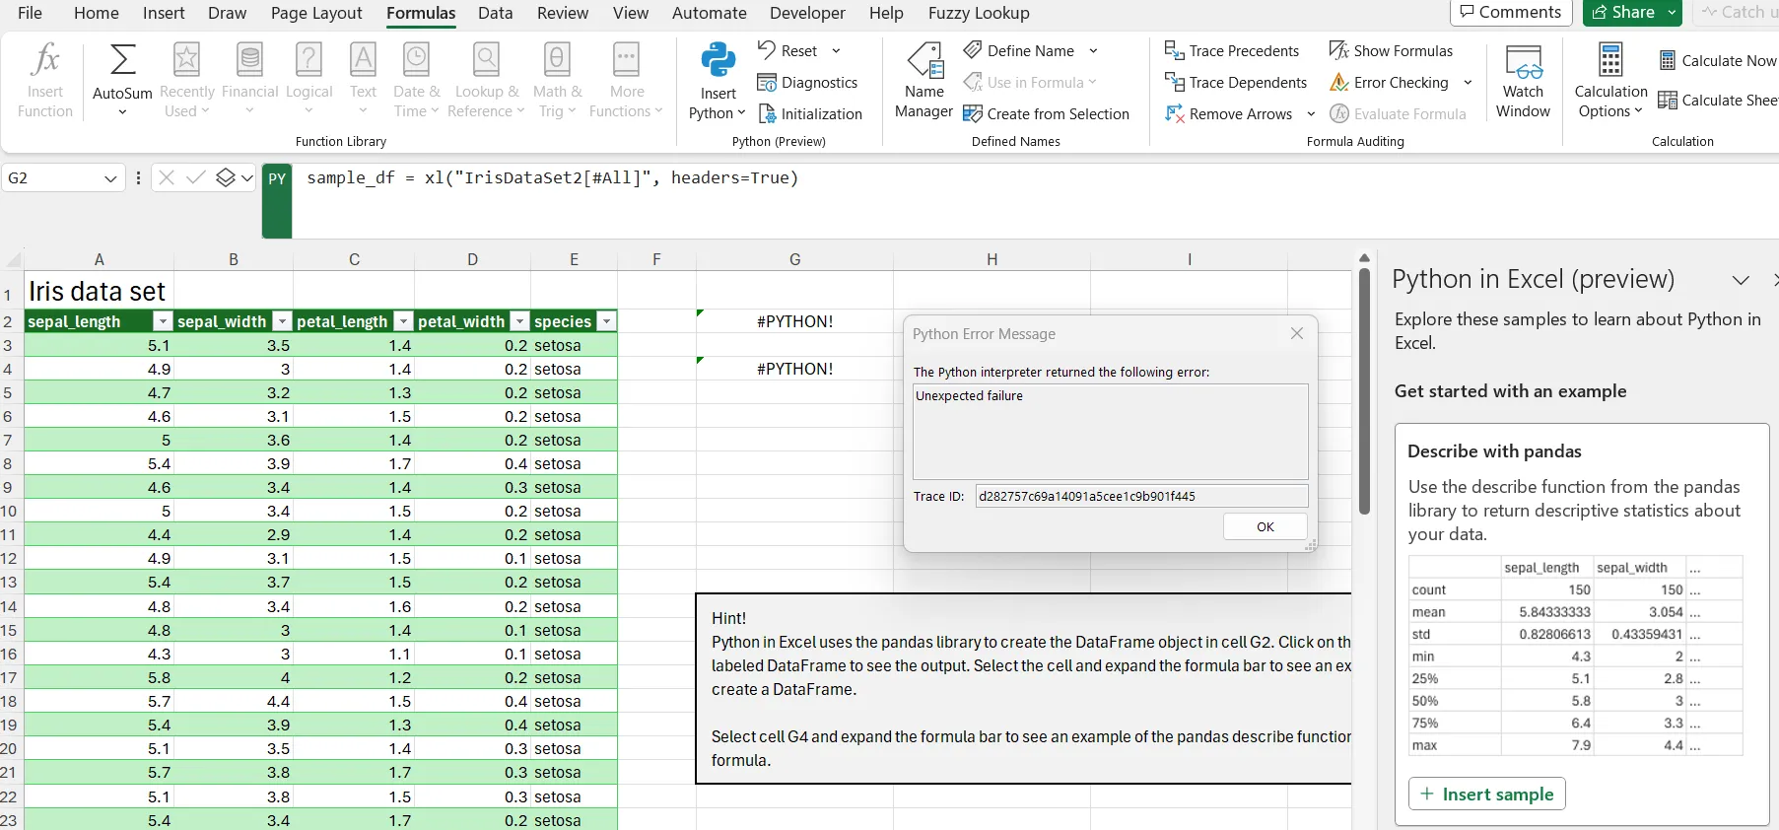
Task: Open Text functions icon
Action: point(363,59)
